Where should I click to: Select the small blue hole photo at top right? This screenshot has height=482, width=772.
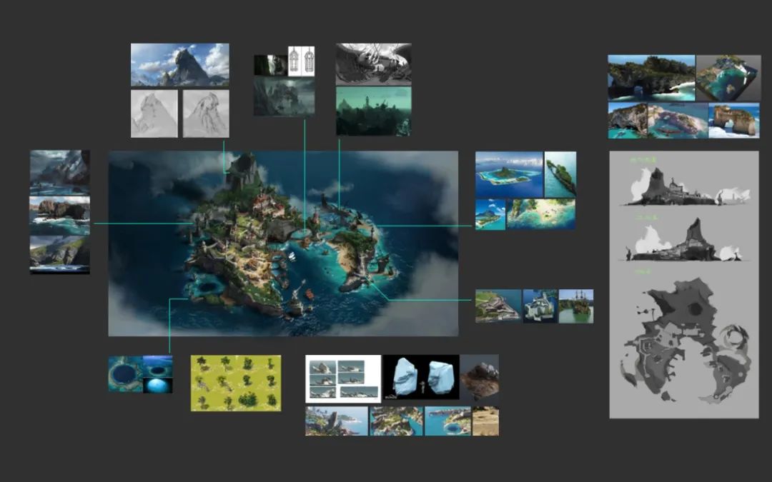(x=157, y=366)
